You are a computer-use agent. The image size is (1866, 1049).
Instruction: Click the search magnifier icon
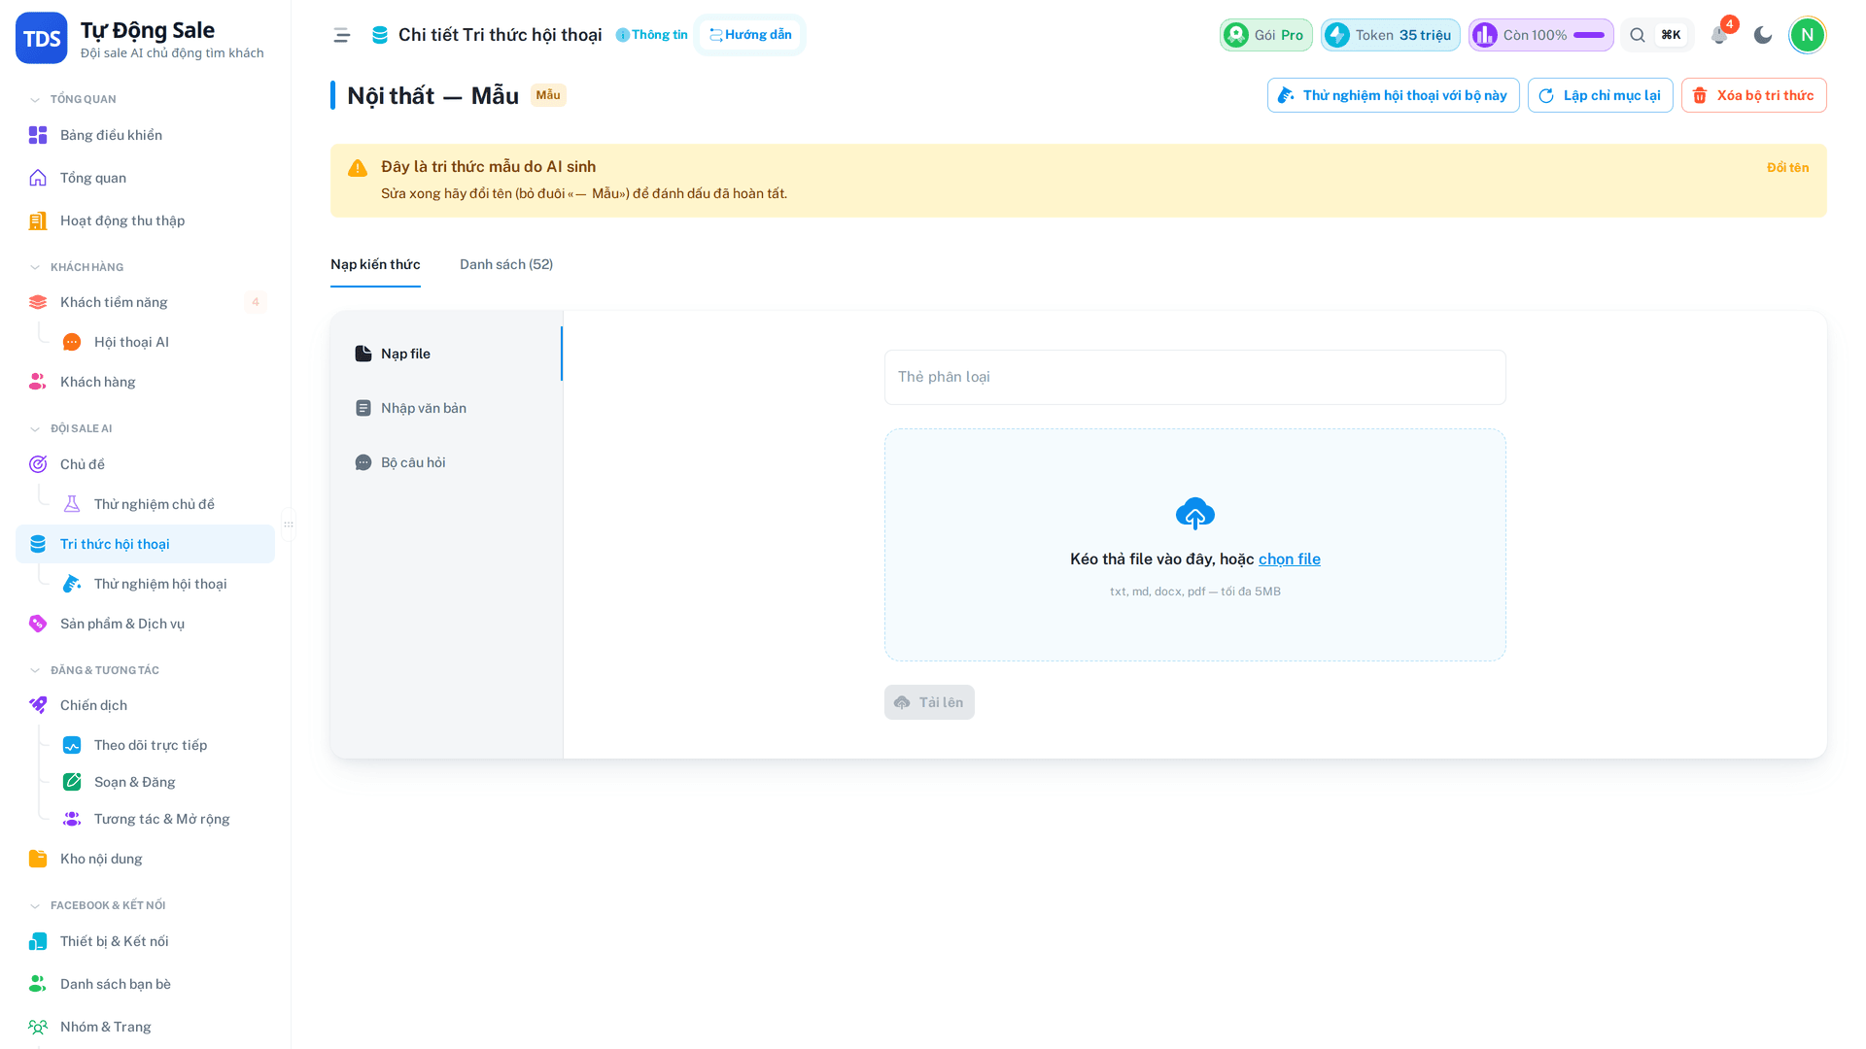[x=1638, y=35]
